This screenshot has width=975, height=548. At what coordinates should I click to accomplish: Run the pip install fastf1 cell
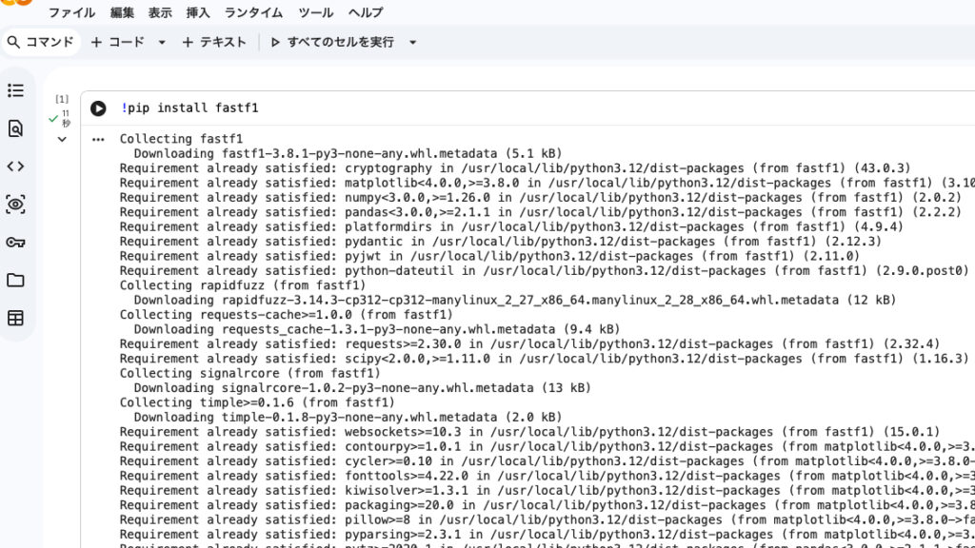[x=98, y=108]
